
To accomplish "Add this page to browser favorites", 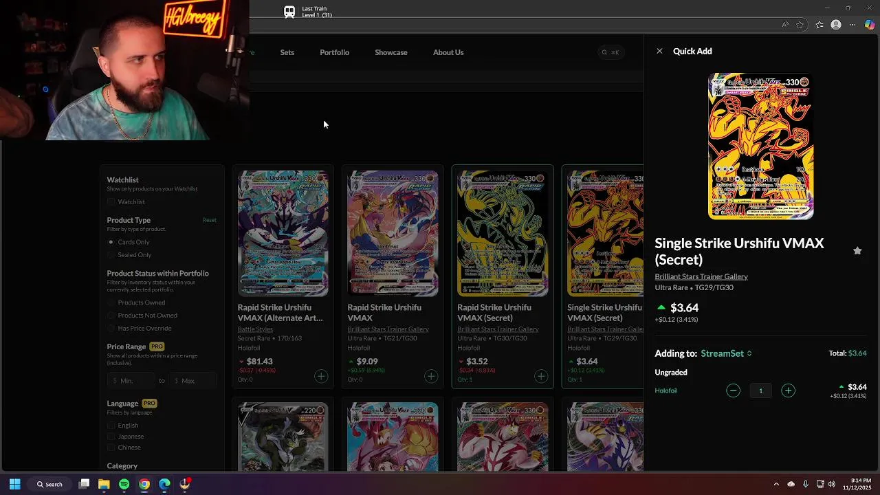I will click(x=800, y=25).
